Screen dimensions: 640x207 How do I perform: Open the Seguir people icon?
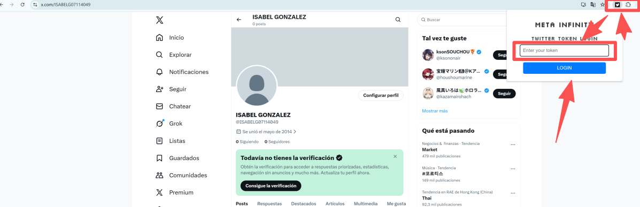tap(159, 89)
